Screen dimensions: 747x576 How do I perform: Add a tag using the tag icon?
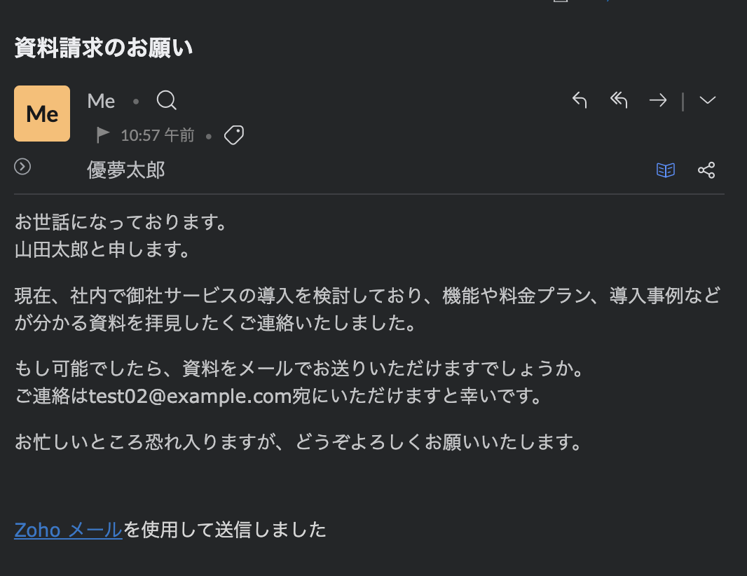click(234, 135)
